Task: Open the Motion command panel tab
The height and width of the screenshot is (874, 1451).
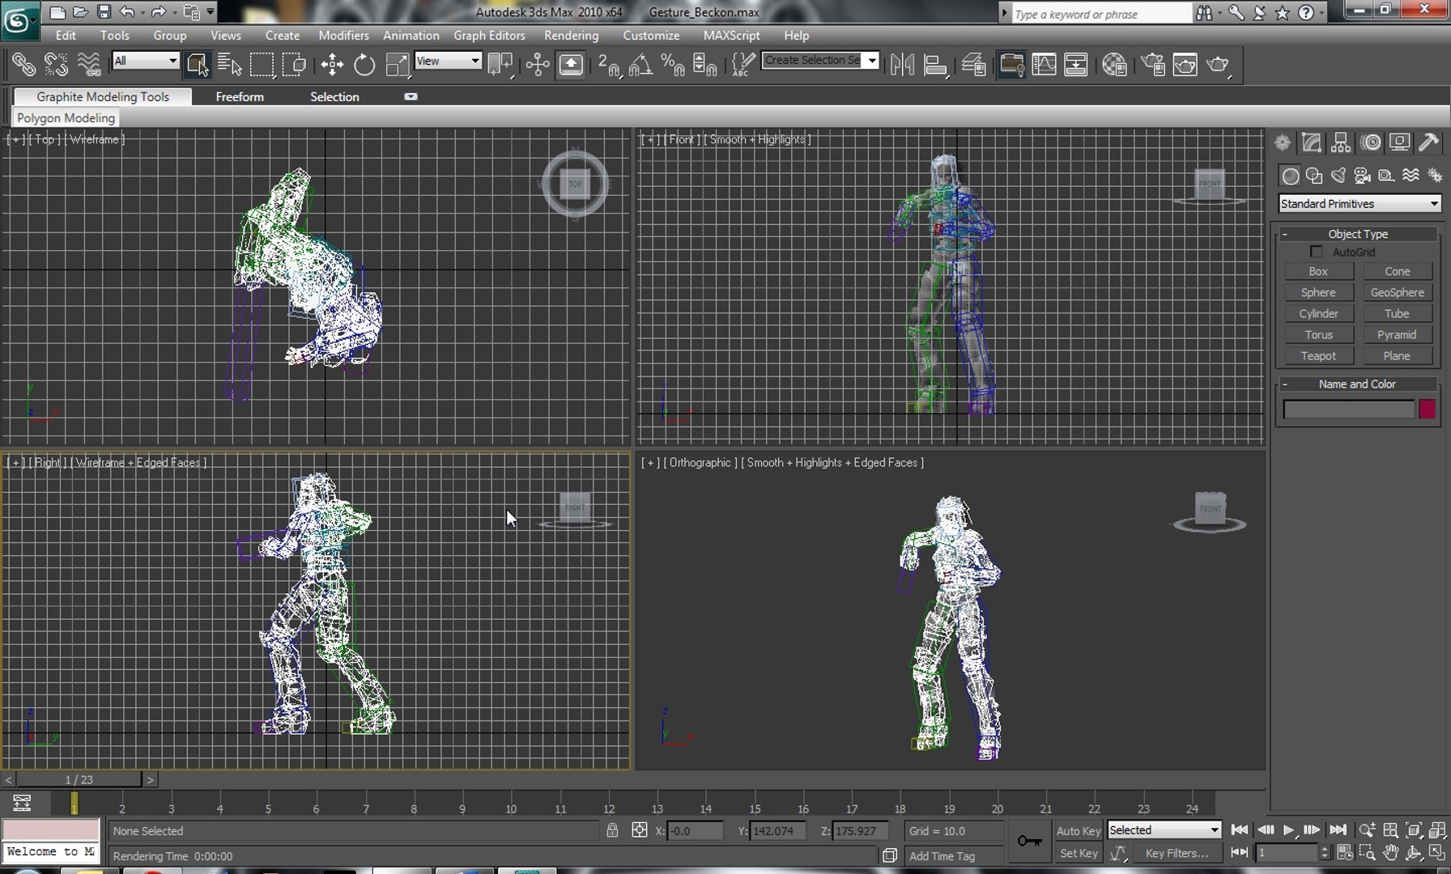Action: click(1371, 143)
